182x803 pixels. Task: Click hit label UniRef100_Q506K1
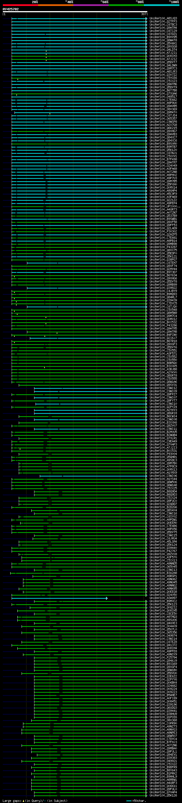(163, 43)
